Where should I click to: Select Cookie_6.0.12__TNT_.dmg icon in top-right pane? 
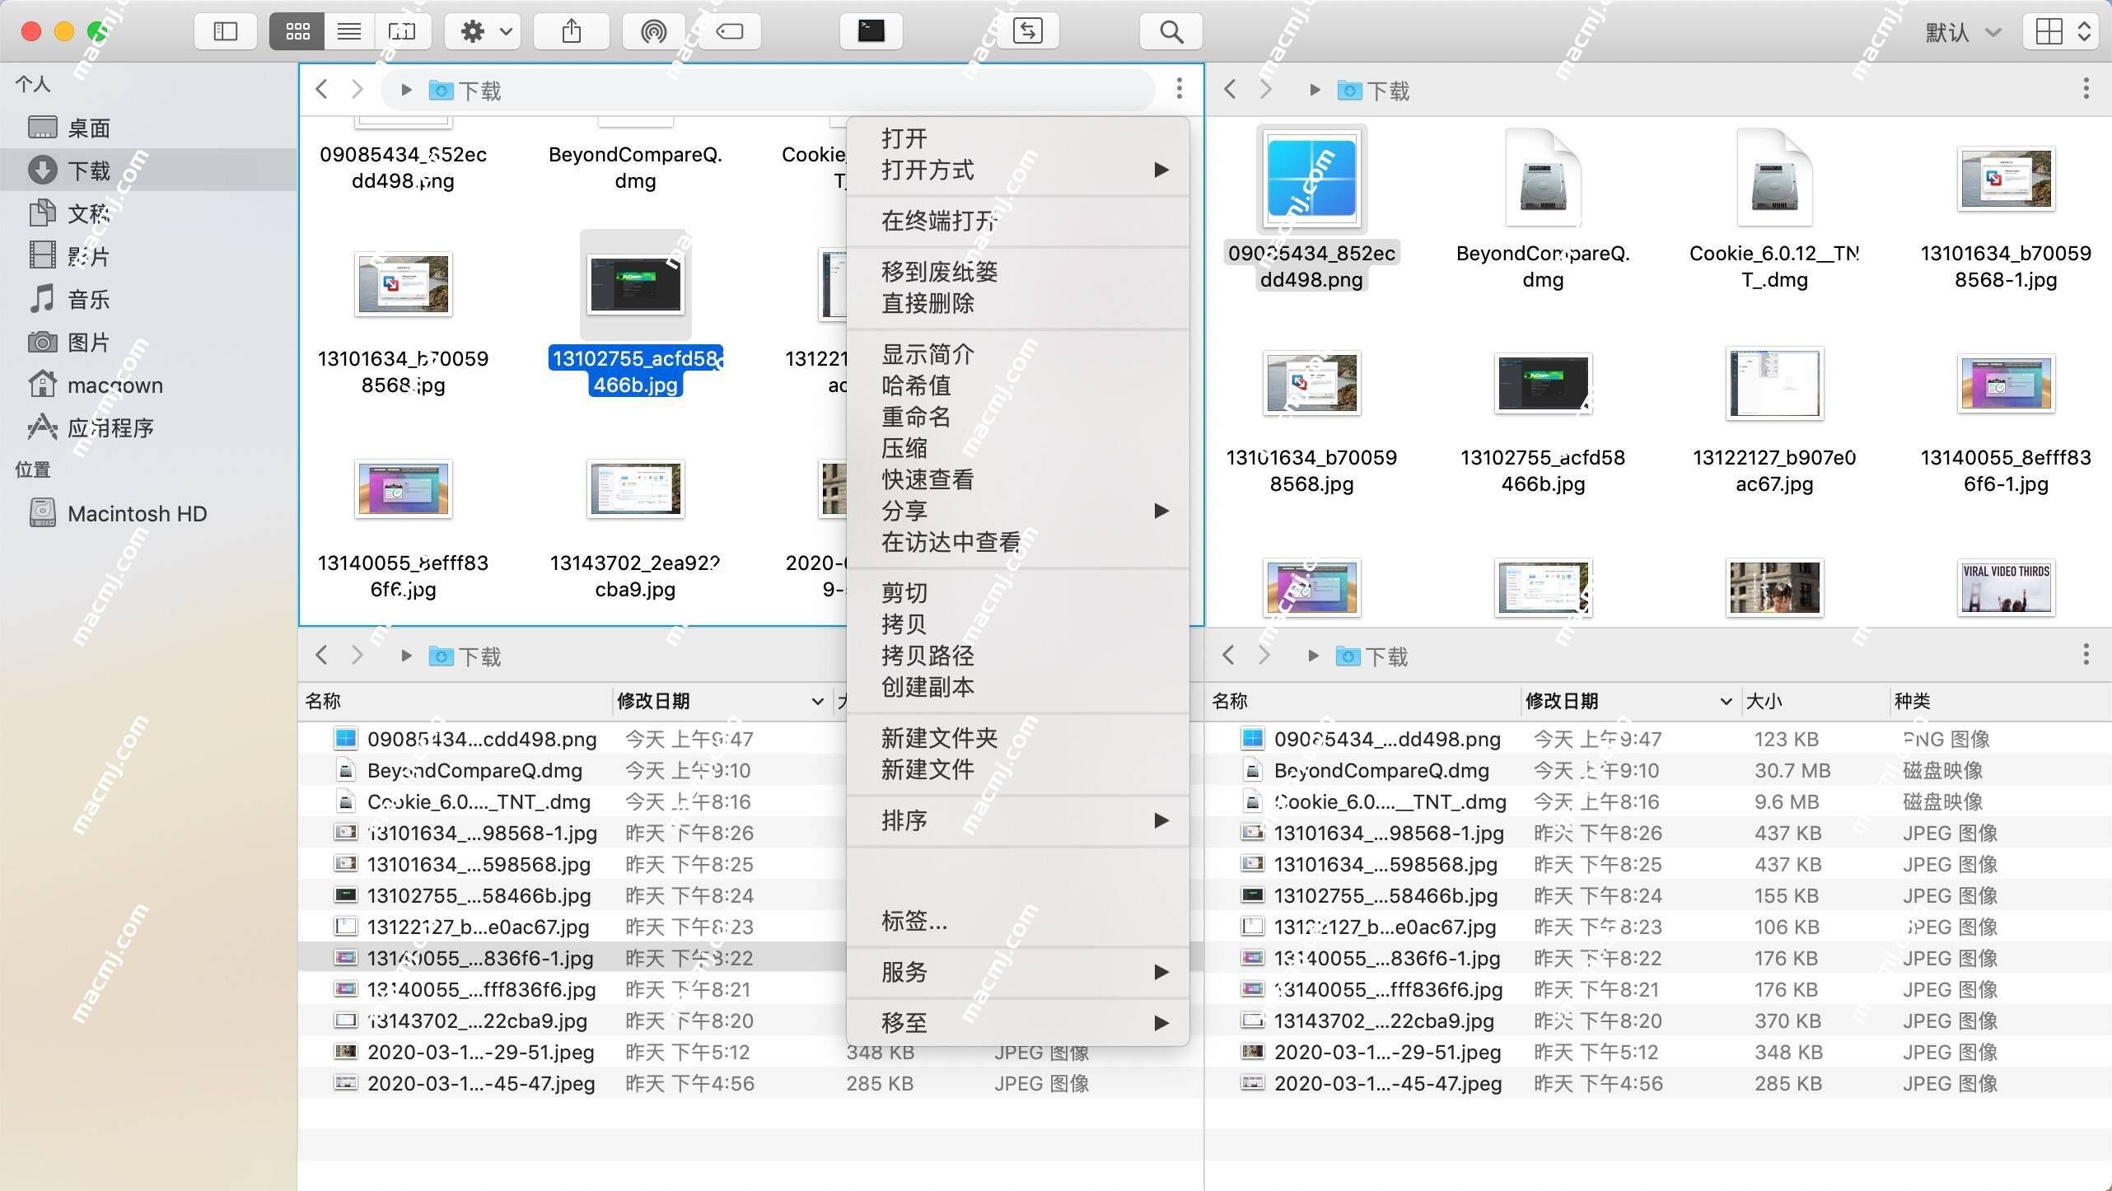[1774, 177]
